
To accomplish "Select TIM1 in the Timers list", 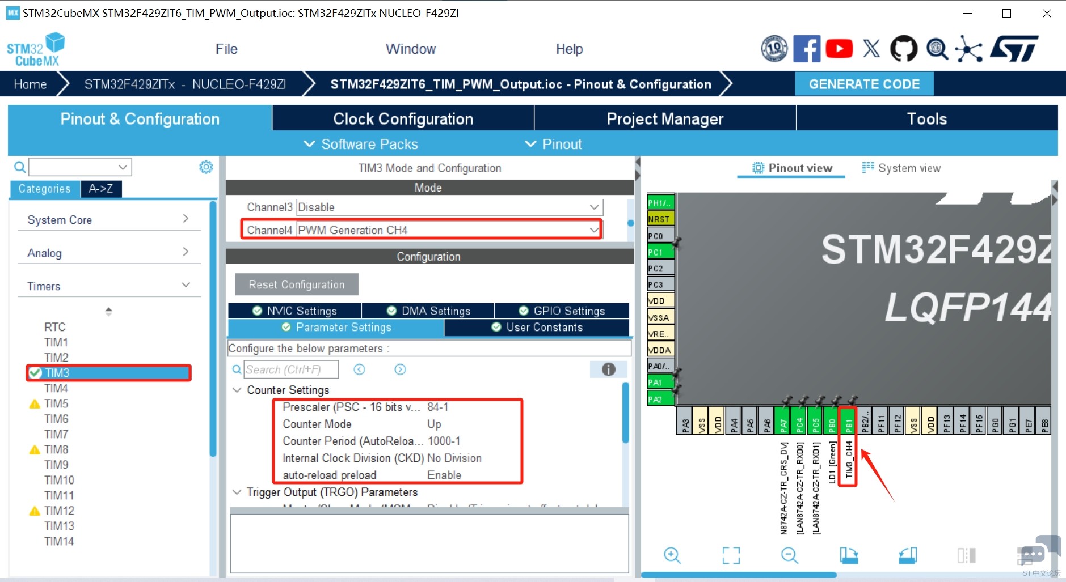I will 56,342.
